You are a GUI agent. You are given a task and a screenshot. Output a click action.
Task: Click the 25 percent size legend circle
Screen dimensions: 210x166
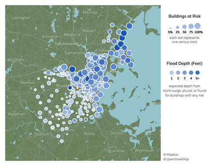[x=178, y=28]
